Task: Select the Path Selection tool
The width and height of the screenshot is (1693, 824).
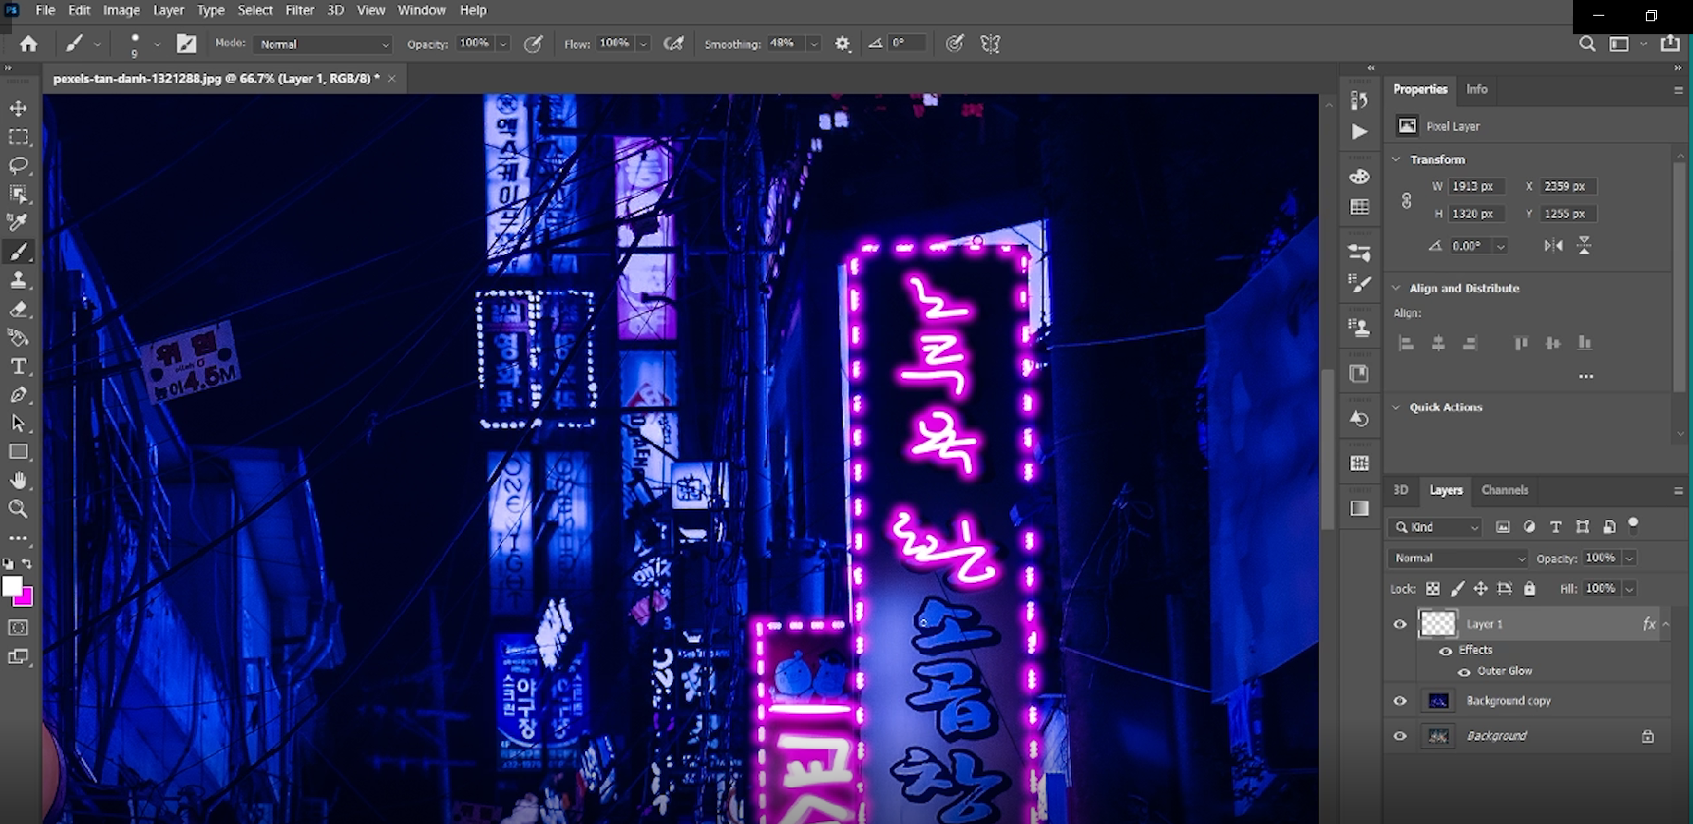Action: 18,423
